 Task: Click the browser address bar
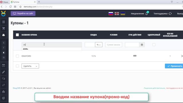[100, 7]
